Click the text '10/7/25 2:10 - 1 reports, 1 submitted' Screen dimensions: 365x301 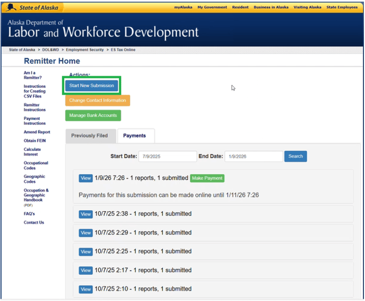pyautogui.click(x=143, y=289)
